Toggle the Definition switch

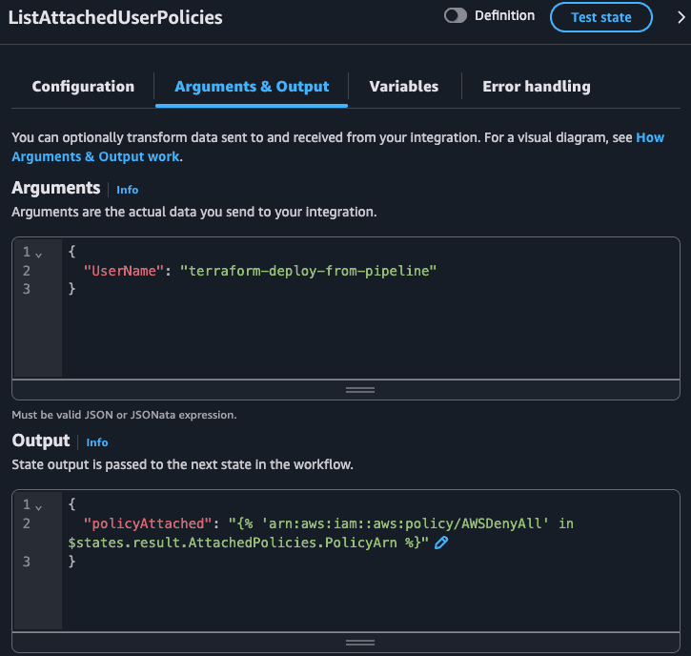click(x=456, y=16)
